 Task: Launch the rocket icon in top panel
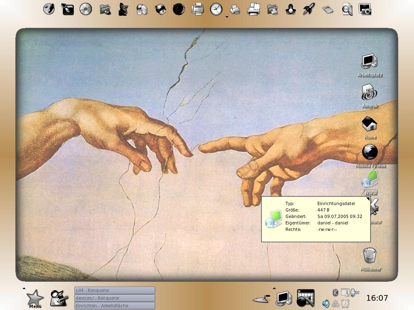pyautogui.click(x=309, y=9)
